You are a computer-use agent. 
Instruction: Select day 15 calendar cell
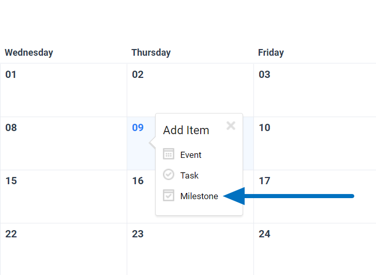point(63,197)
